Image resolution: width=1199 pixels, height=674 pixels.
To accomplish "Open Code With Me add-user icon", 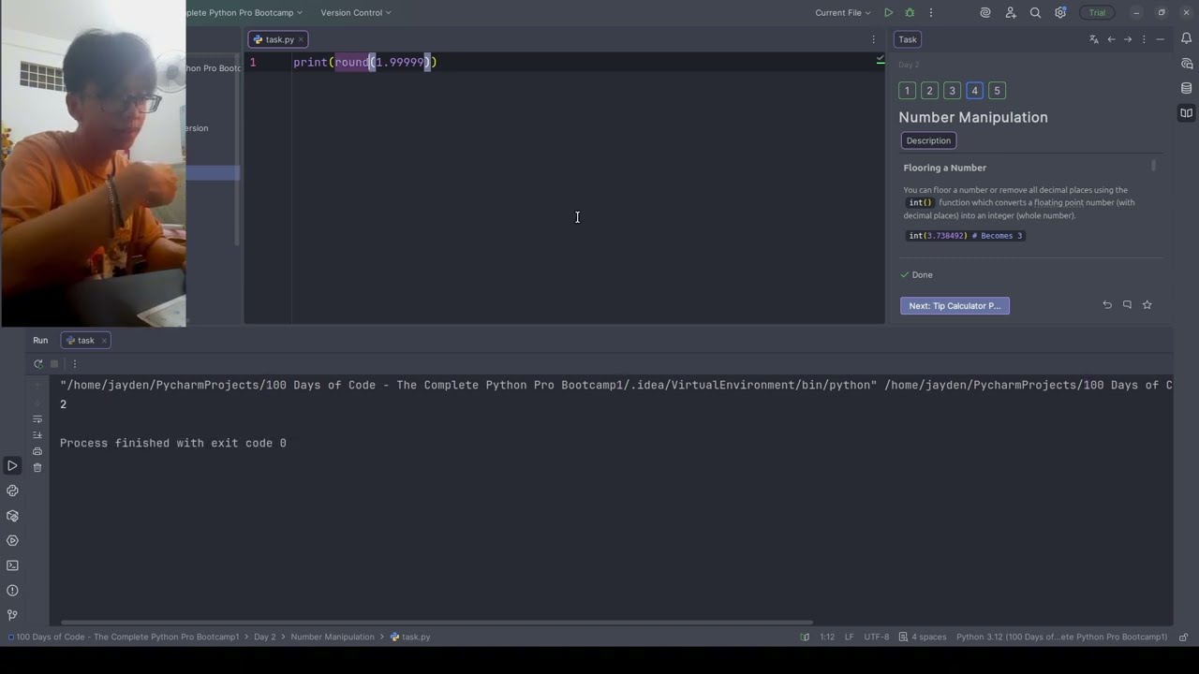I will click(1011, 13).
